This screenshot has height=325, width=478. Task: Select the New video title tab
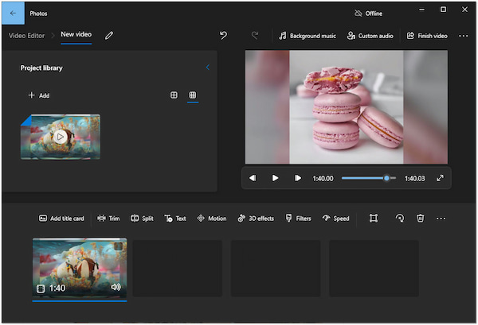coord(76,34)
